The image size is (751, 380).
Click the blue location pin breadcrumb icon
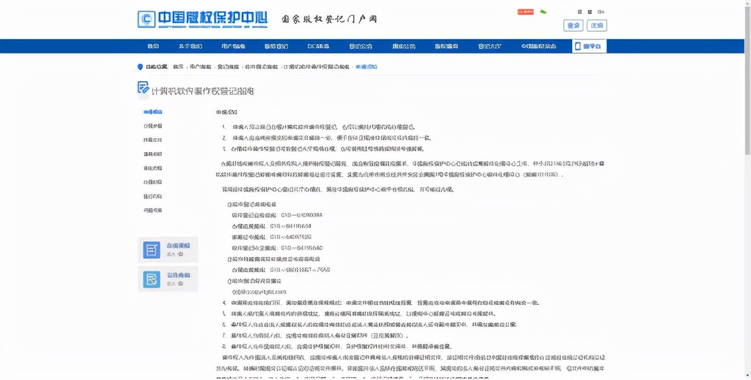tap(141, 67)
